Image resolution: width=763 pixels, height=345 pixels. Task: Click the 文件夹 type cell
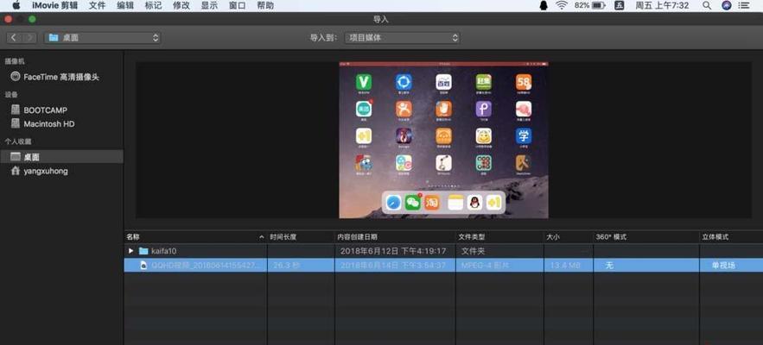coord(473,251)
